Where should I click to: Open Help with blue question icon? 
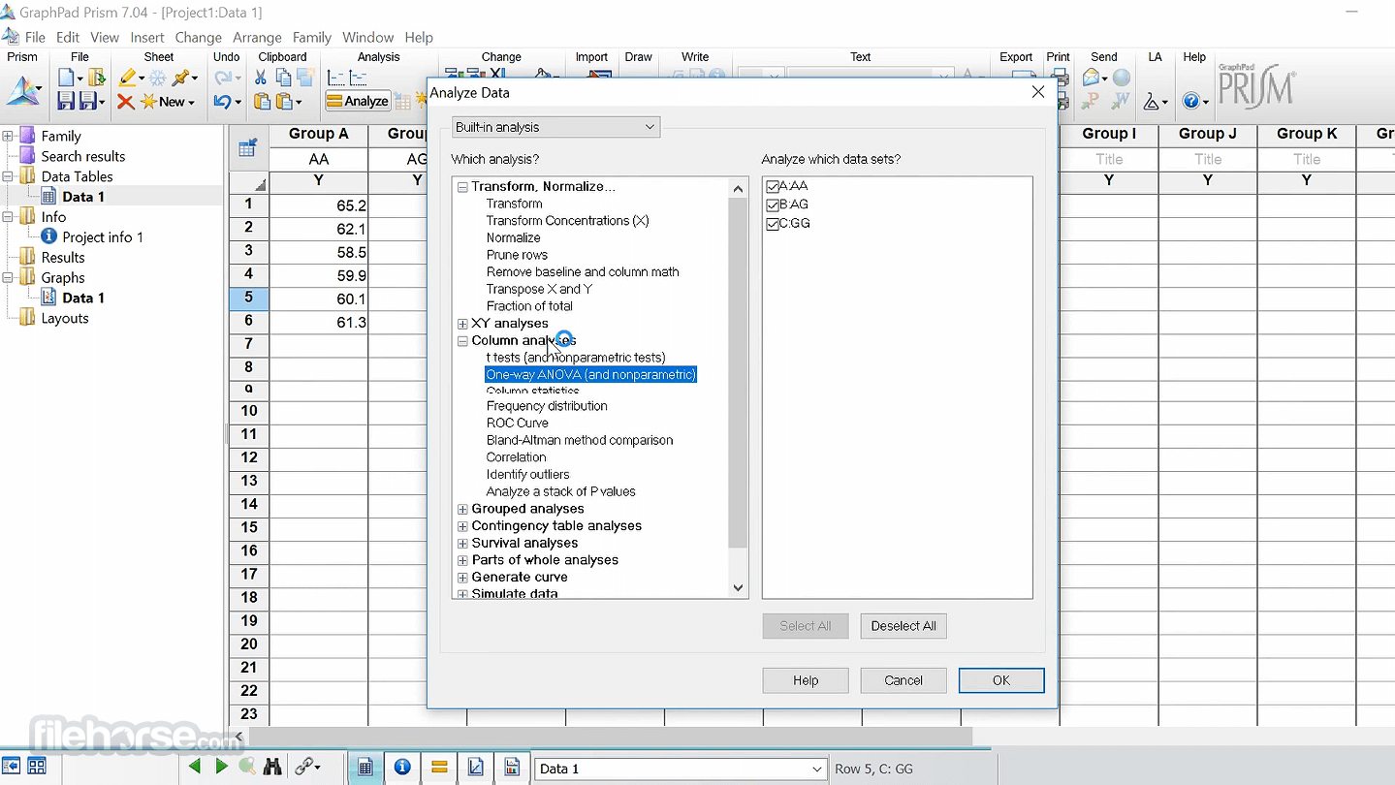click(x=1191, y=101)
